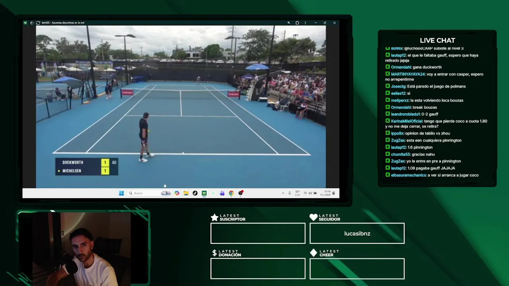Image resolution: width=509 pixels, height=286 pixels.
Task: Click username meliperxz in chat
Action: pyautogui.click(x=400, y=100)
